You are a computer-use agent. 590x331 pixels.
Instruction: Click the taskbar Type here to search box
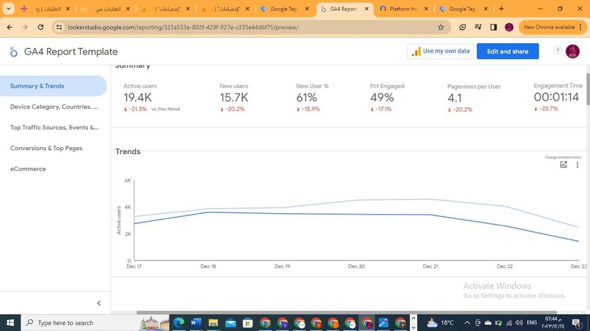[x=95, y=323]
